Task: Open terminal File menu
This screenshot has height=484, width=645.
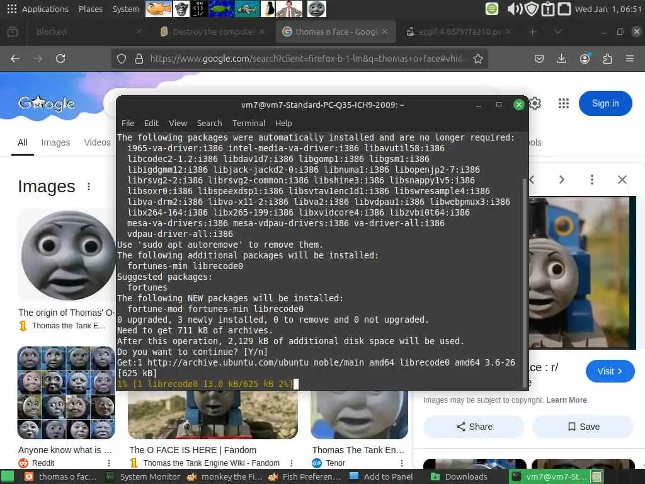Action: coord(127,123)
